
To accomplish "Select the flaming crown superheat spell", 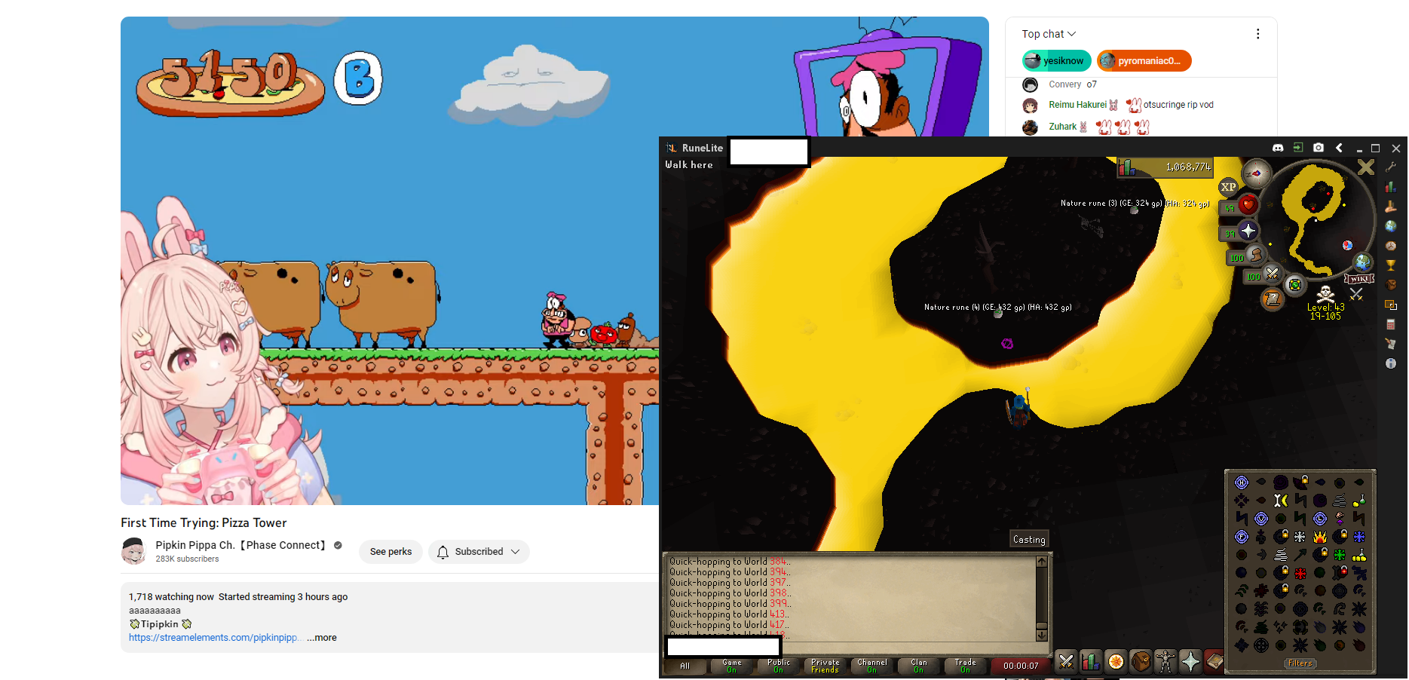I will 1320,537.
